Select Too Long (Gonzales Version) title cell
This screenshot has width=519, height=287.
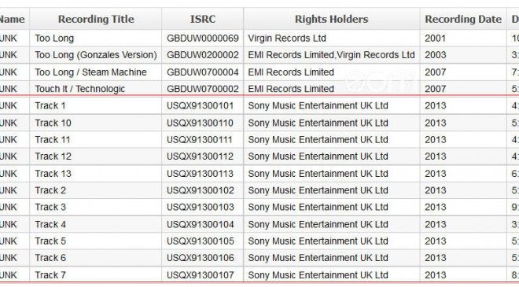96,55
